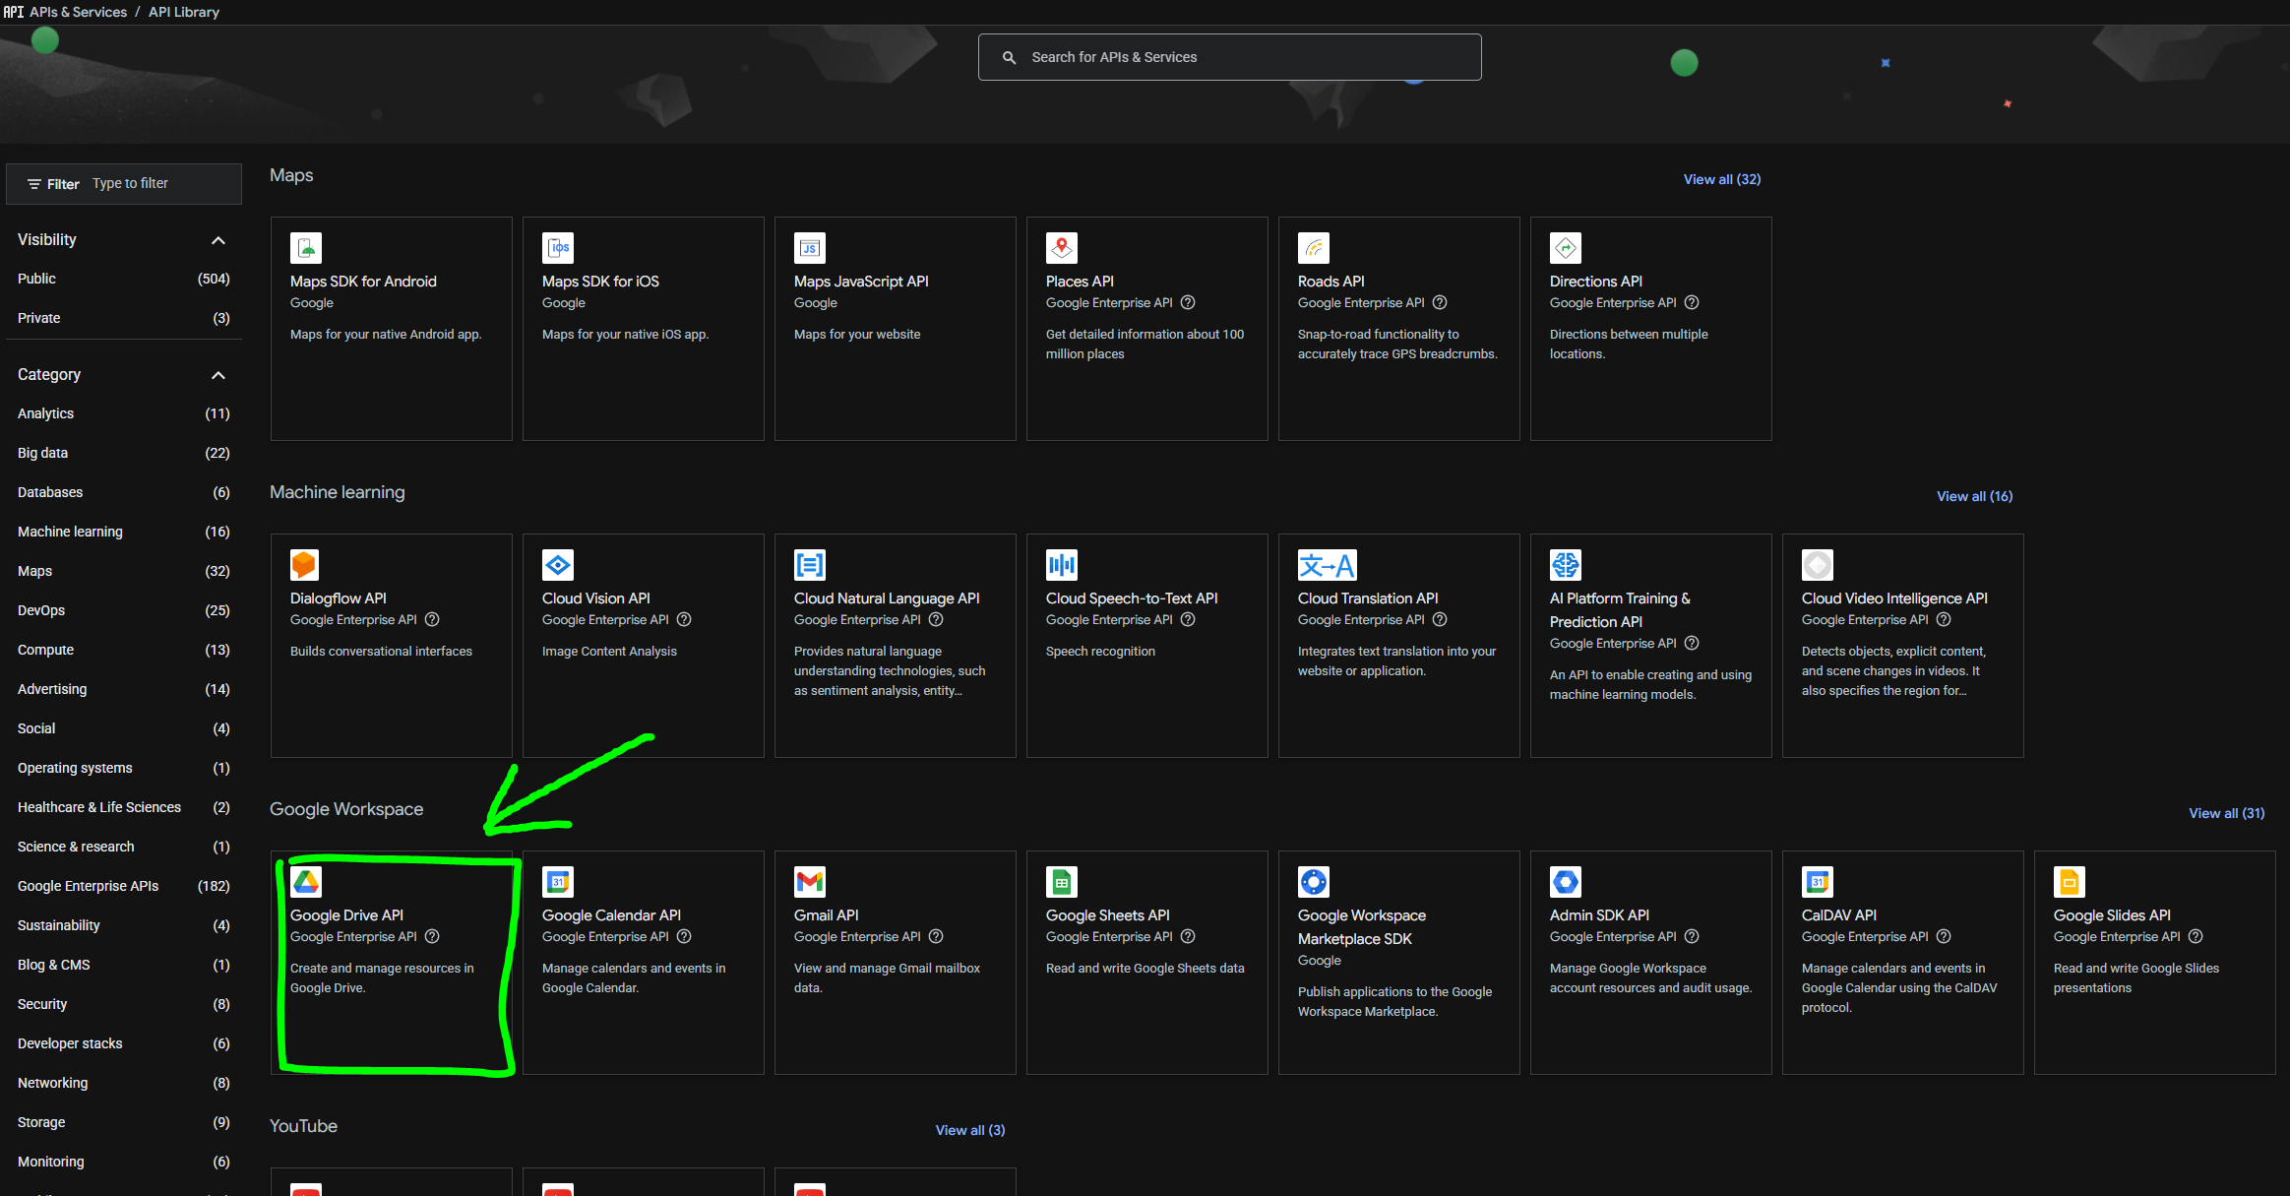
Task: Click the Search for APIs & Services field
Action: point(1228,56)
